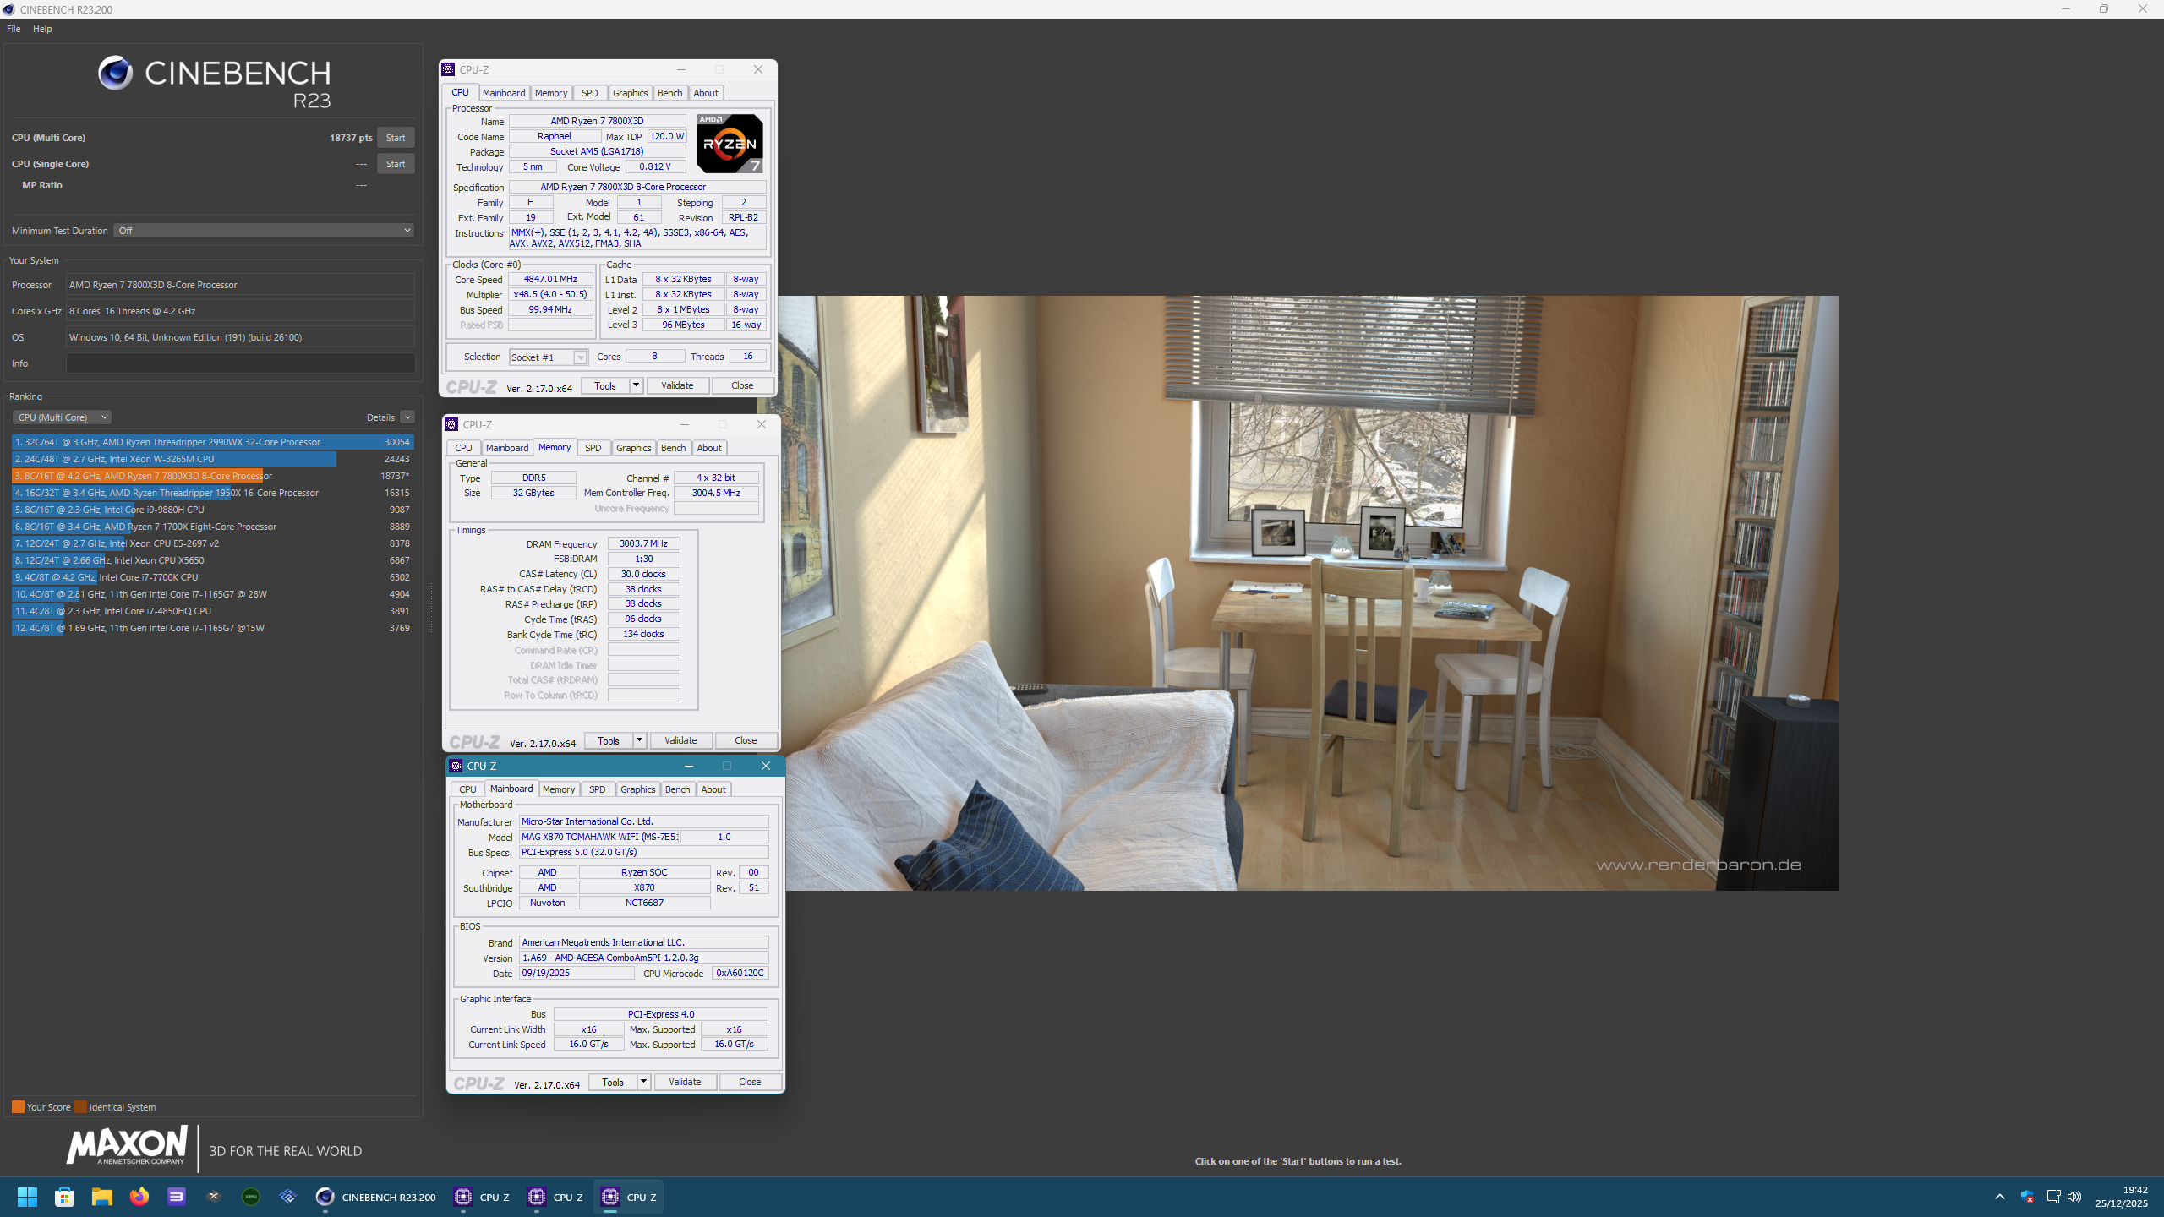Select the Core i9-9880H ranking row
Viewport: 2164px width, 1217px height.
212,510
